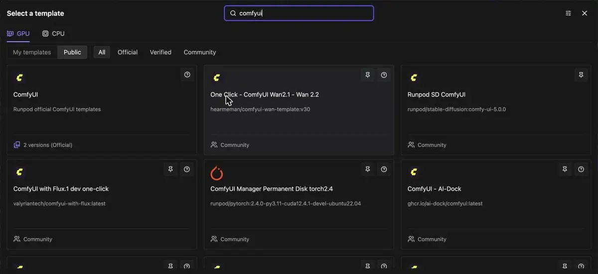Viewport: 598px width, 274px height.
Task: Click "ghcr.io/ai-dock/comfyui:latest" image name
Action: tap(445, 204)
